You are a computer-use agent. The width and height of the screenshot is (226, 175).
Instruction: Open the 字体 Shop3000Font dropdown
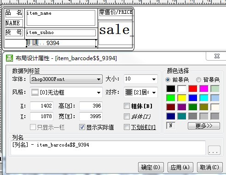coord(66,79)
